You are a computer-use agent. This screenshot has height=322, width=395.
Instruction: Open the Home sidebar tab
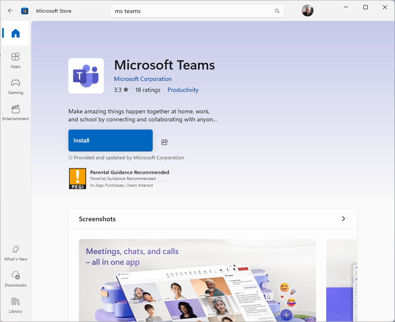pyautogui.click(x=16, y=33)
